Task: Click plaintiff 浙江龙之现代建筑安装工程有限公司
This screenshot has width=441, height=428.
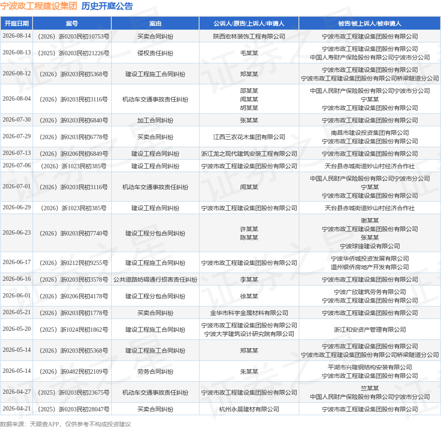Action: (249, 154)
